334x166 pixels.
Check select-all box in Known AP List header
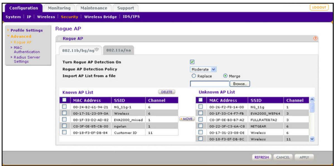[x=64, y=100]
